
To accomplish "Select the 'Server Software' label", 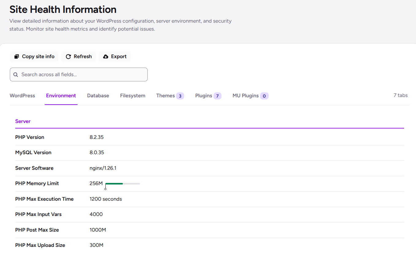I will click(34, 168).
